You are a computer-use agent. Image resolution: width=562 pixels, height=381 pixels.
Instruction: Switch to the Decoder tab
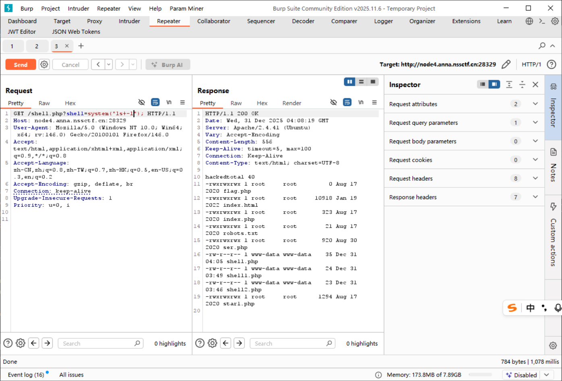[x=303, y=21]
